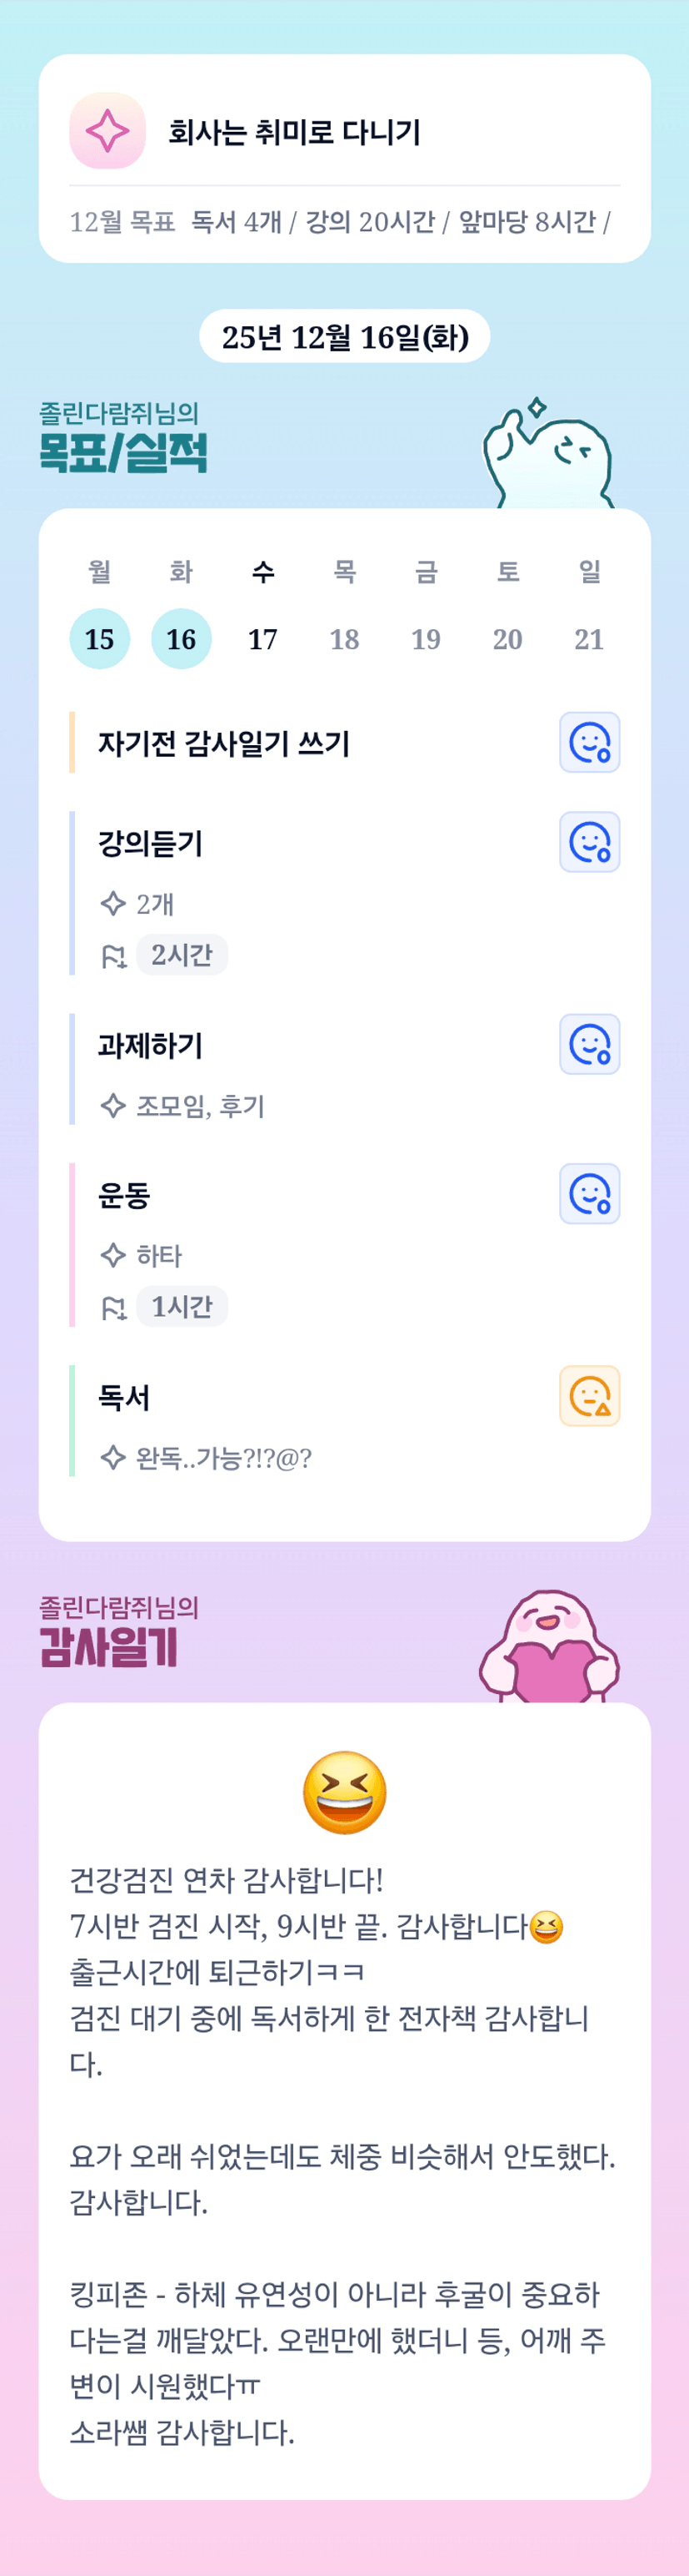Screen dimensions: 689x2576
Task: Click the orange warning face icon for 독서
Action: 589,1395
